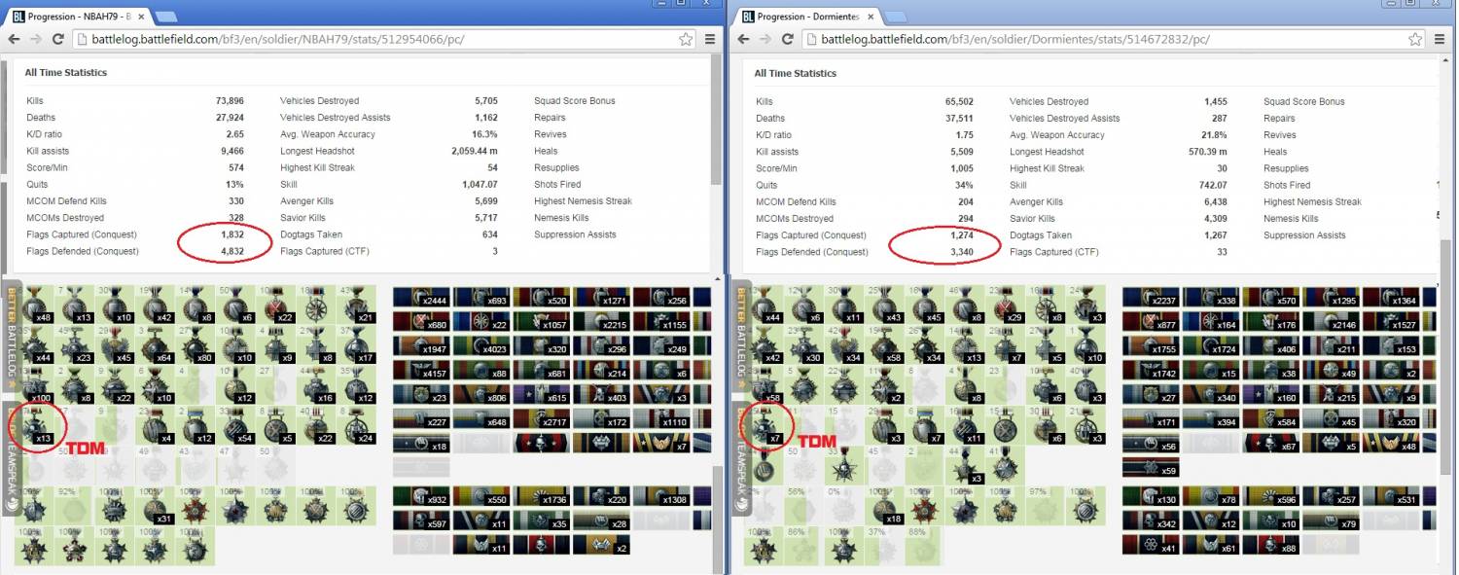1459x575 pixels.
Task: Open Chrome menu in the NBAH79 window
Action: click(x=710, y=39)
